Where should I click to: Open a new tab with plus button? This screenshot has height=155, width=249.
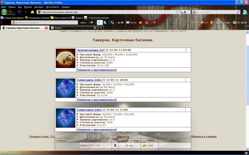tap(101, 28)
